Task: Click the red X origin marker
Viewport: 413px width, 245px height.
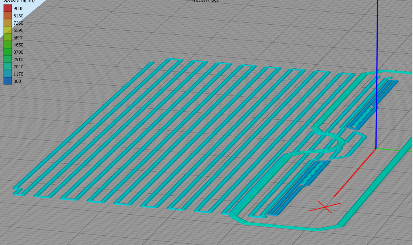Action: (325, 207)
